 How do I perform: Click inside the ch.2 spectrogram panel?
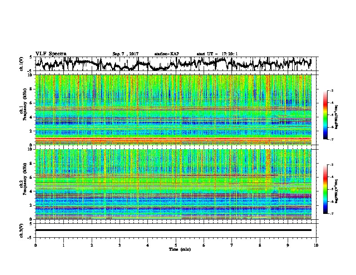click(x=174, y=184)
